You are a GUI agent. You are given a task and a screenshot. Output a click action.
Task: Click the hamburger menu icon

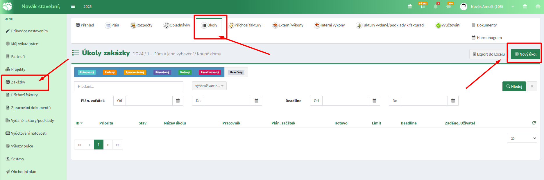point(73,6)
